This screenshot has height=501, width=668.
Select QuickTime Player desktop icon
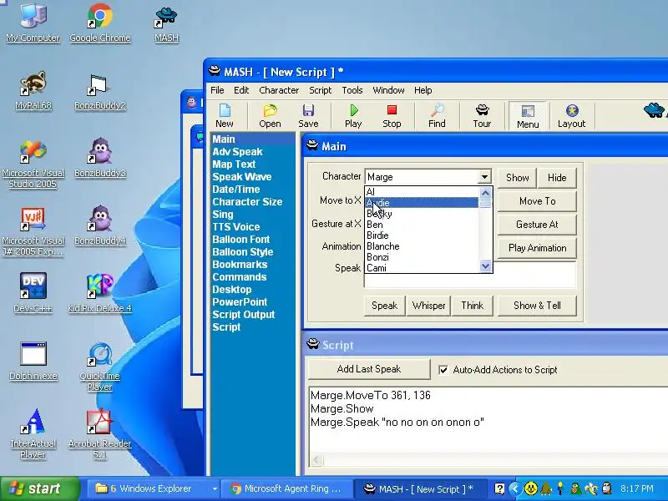coord(100,367)
